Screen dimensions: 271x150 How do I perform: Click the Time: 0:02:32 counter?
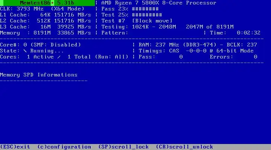(x=235, y=33)
